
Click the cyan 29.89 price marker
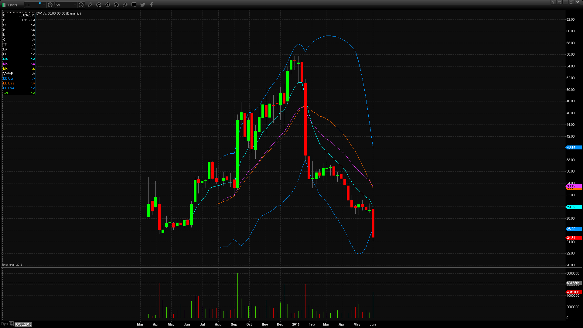(573, 207)
